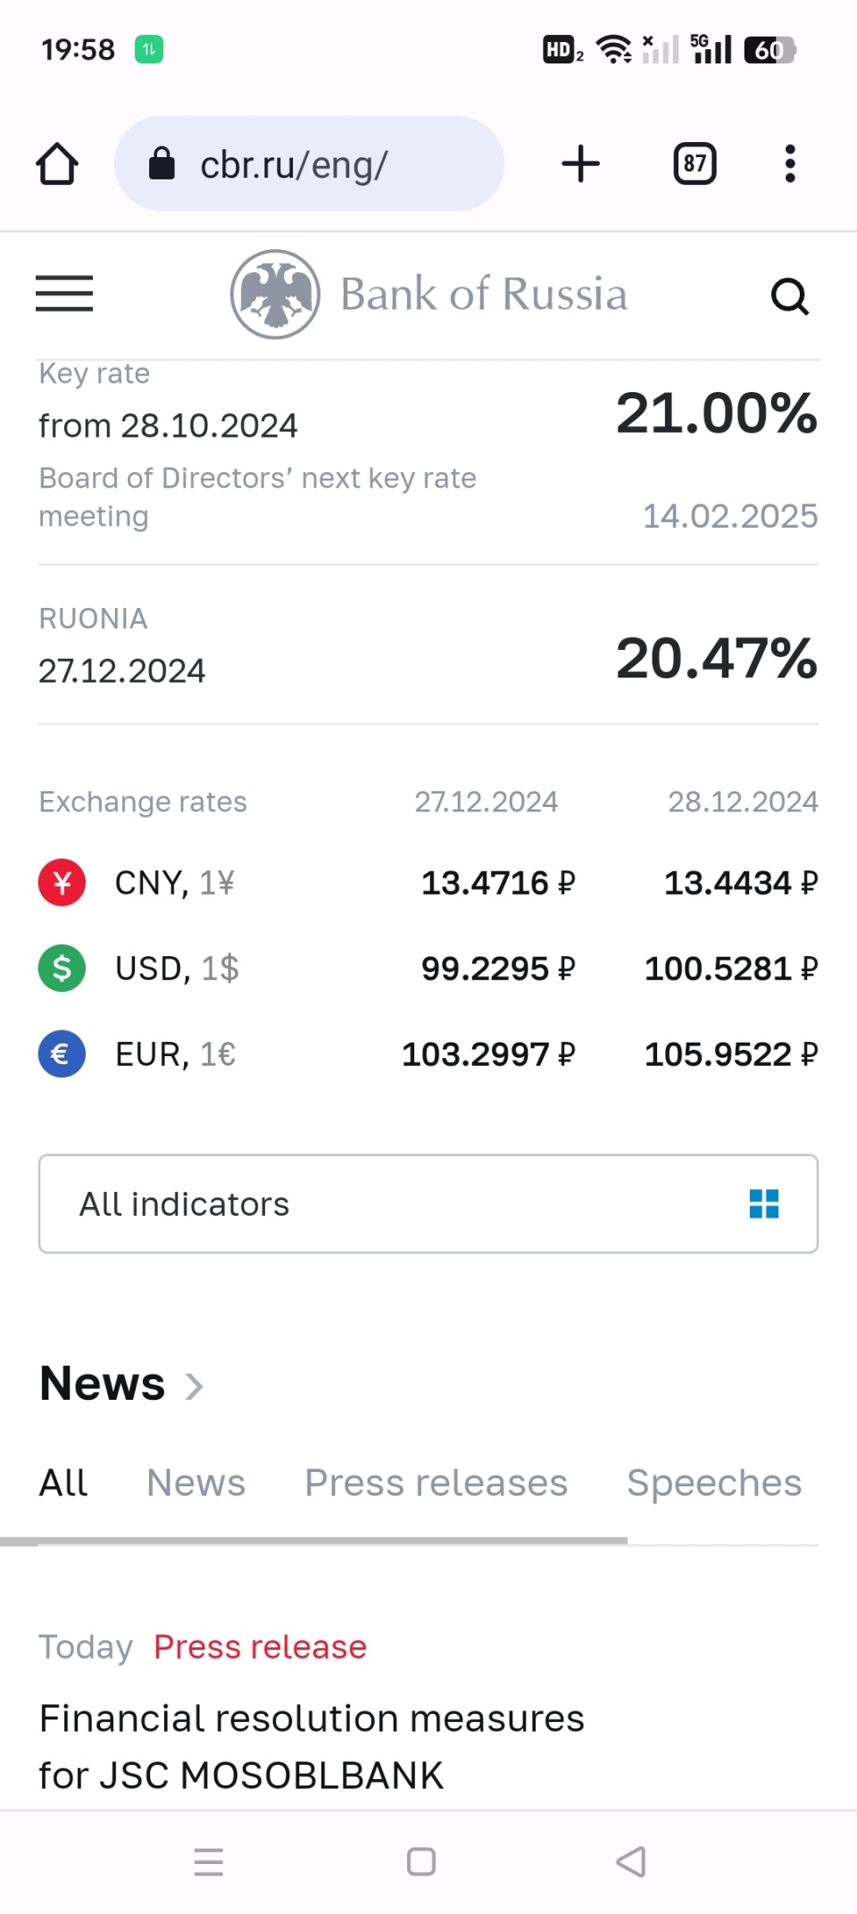Select the All news tab
The height and width of the screenshot is (1914, 857).
[63, 1483]
